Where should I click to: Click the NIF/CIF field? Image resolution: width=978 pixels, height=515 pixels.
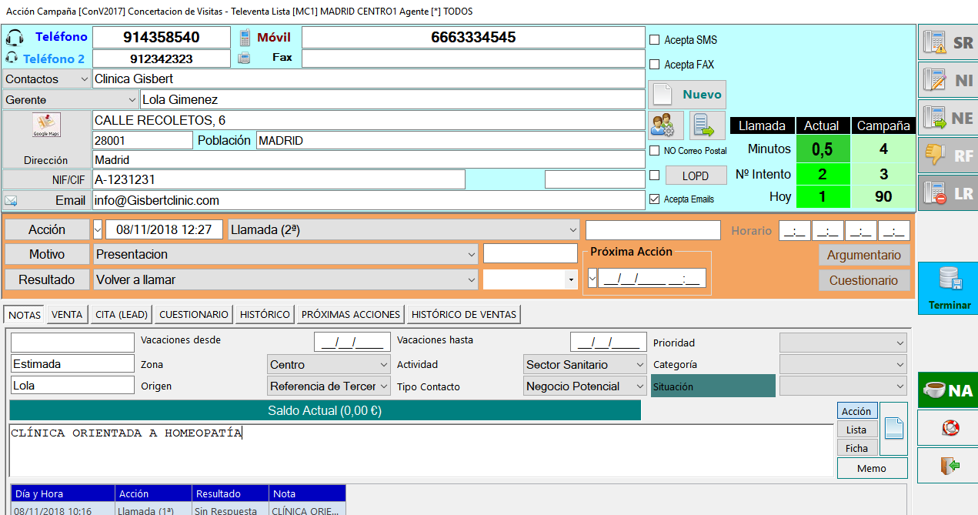pyautogui.click(x=279, y=179)
